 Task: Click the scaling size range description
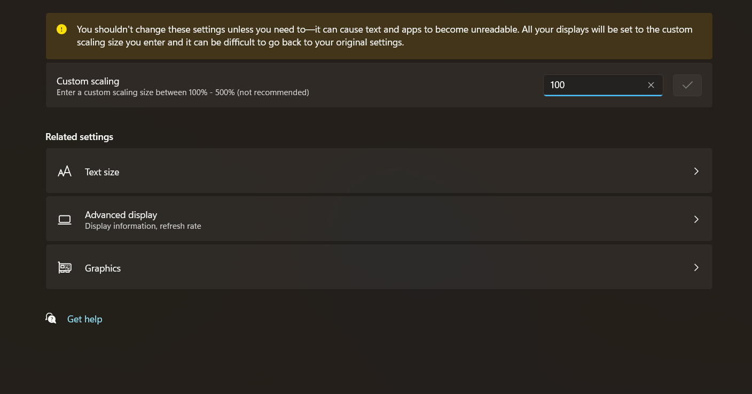[183, 92]
